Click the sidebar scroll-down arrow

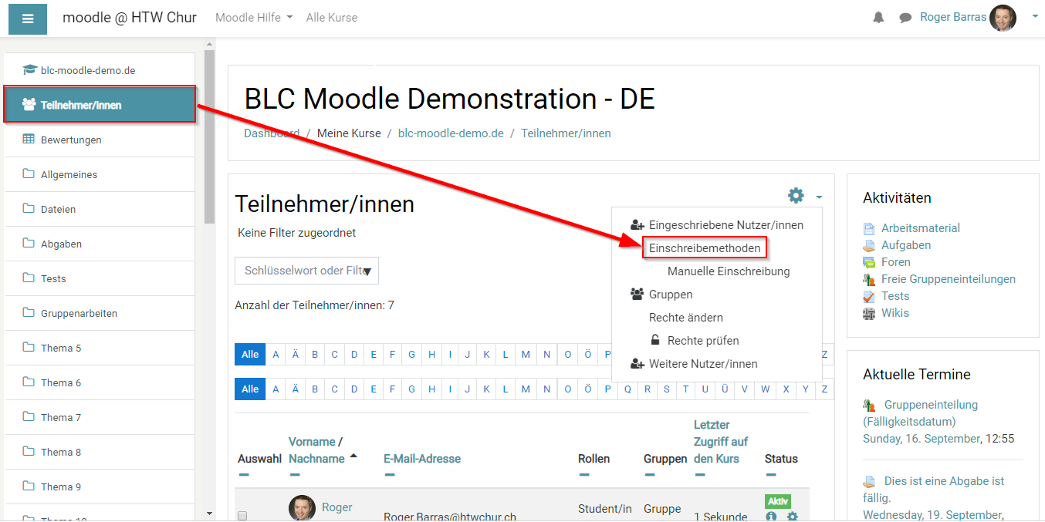(209, 514)
